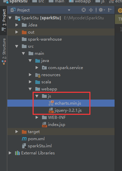Hide the Project tool window with the arrow icon
The height and width of the screenshot is (171, 122).
pos(110,10)
